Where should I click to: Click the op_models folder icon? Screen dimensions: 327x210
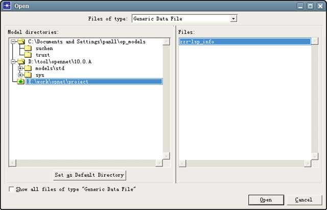point(21,41)
